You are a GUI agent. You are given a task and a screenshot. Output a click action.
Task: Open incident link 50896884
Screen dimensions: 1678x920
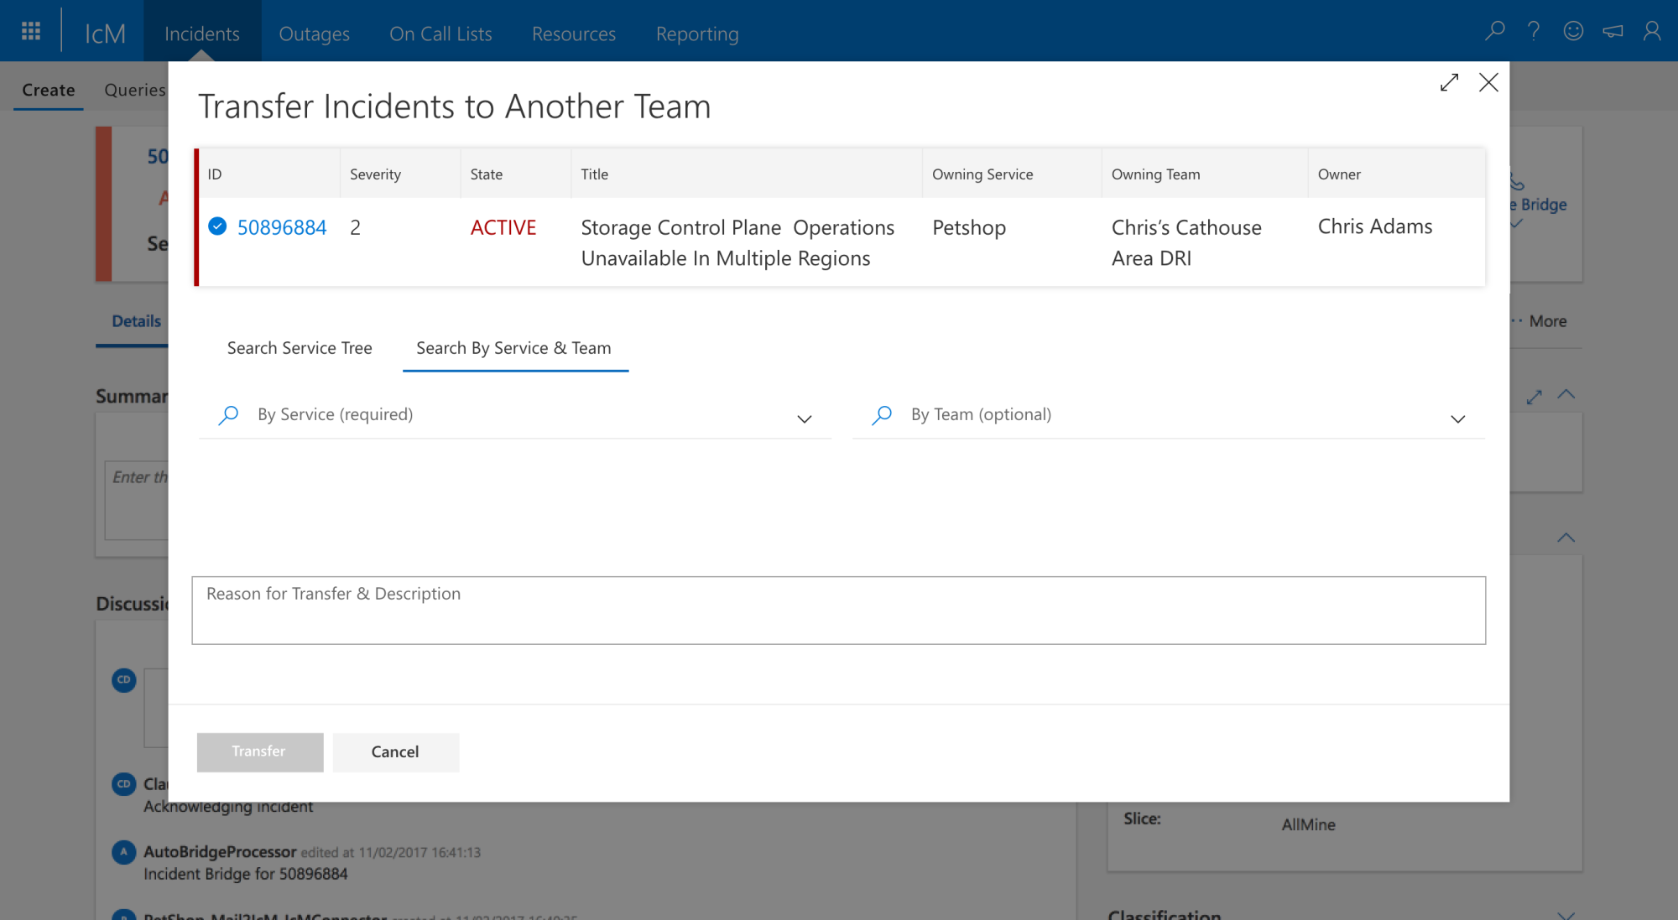click(282, 227)
